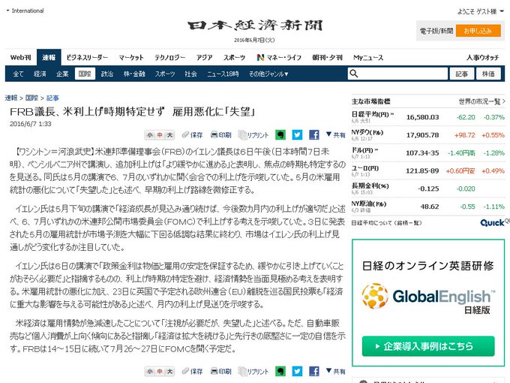
Task: Set large font size 大 in bottom bar
Action: [x=169, y=371]
